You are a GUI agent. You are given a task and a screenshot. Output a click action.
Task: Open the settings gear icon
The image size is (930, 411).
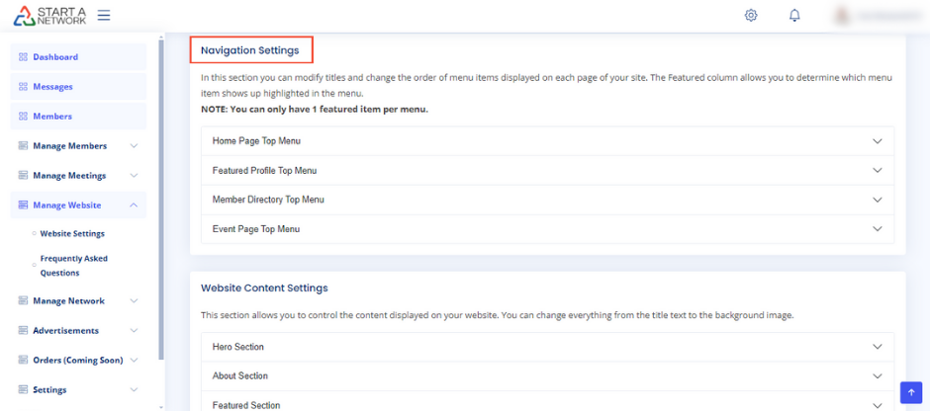(751, 15)
